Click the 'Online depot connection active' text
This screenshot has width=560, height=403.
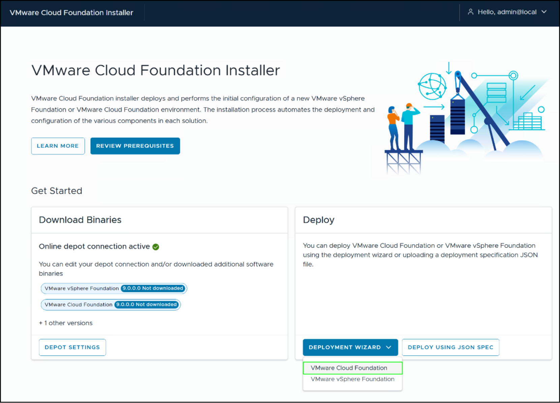[x=94, y=247]
